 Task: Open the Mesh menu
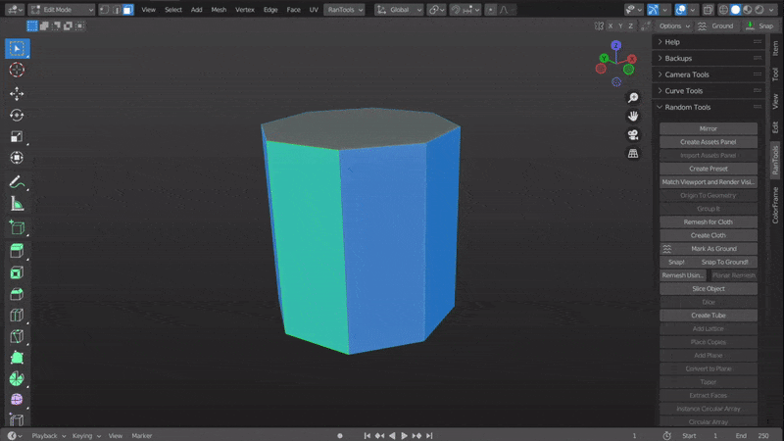[x=219, y=10]
